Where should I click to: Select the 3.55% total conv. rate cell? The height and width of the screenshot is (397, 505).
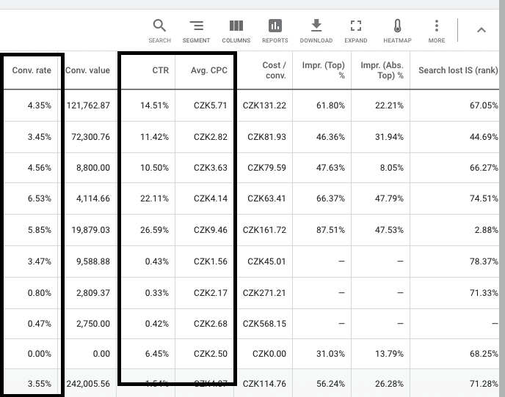[40, 384]
